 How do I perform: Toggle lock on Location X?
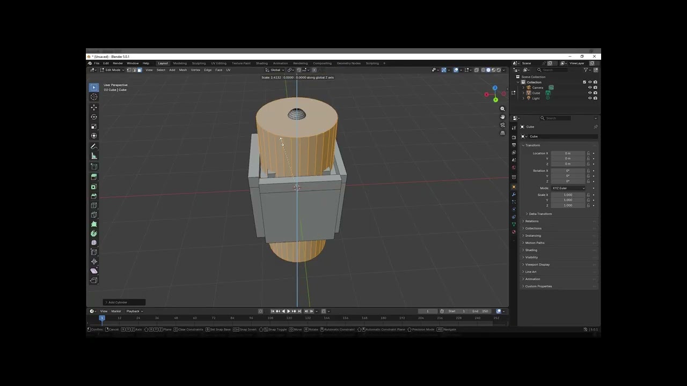tap(588, 153)
